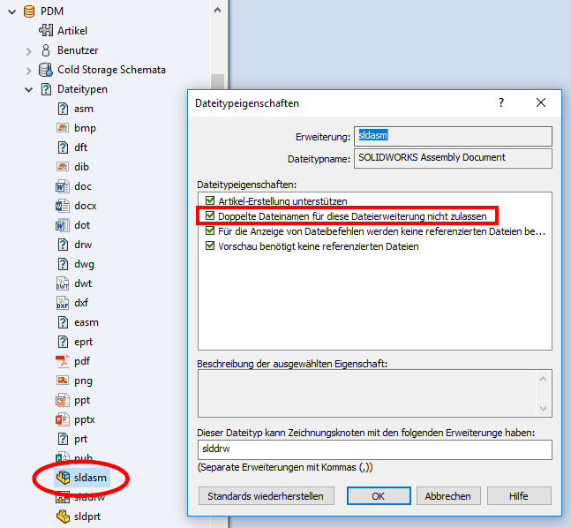Click the Cold Storage Schemata database icon
Screen dimensions: 571x528
click(x=46, y=70)
